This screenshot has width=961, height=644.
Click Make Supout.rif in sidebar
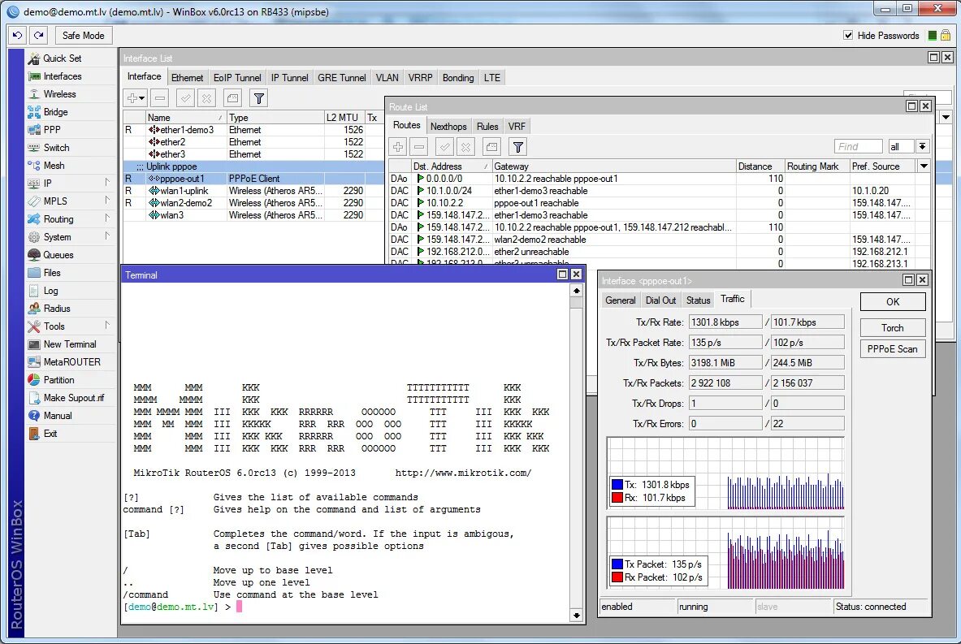pos(74,398)
